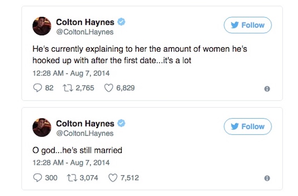This screenshot has width=298, height=196.
Task: Open the info icon on the second tweet
Action: click(x=267, y=178)
